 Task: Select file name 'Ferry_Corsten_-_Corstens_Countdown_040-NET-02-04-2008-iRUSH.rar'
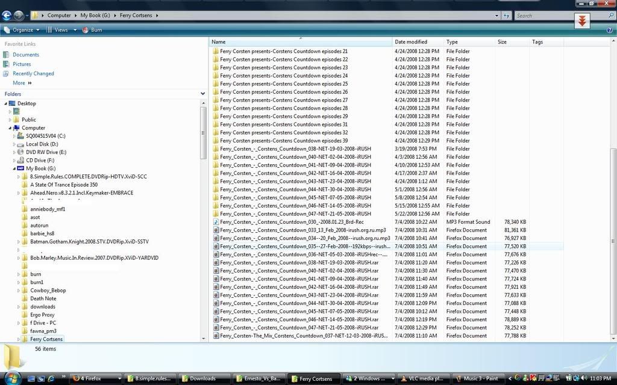point(299,271)
